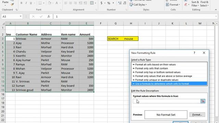Select 'Format only top or bottom ranked values'
Screen dimensions: 219x123
coord(169,72)
